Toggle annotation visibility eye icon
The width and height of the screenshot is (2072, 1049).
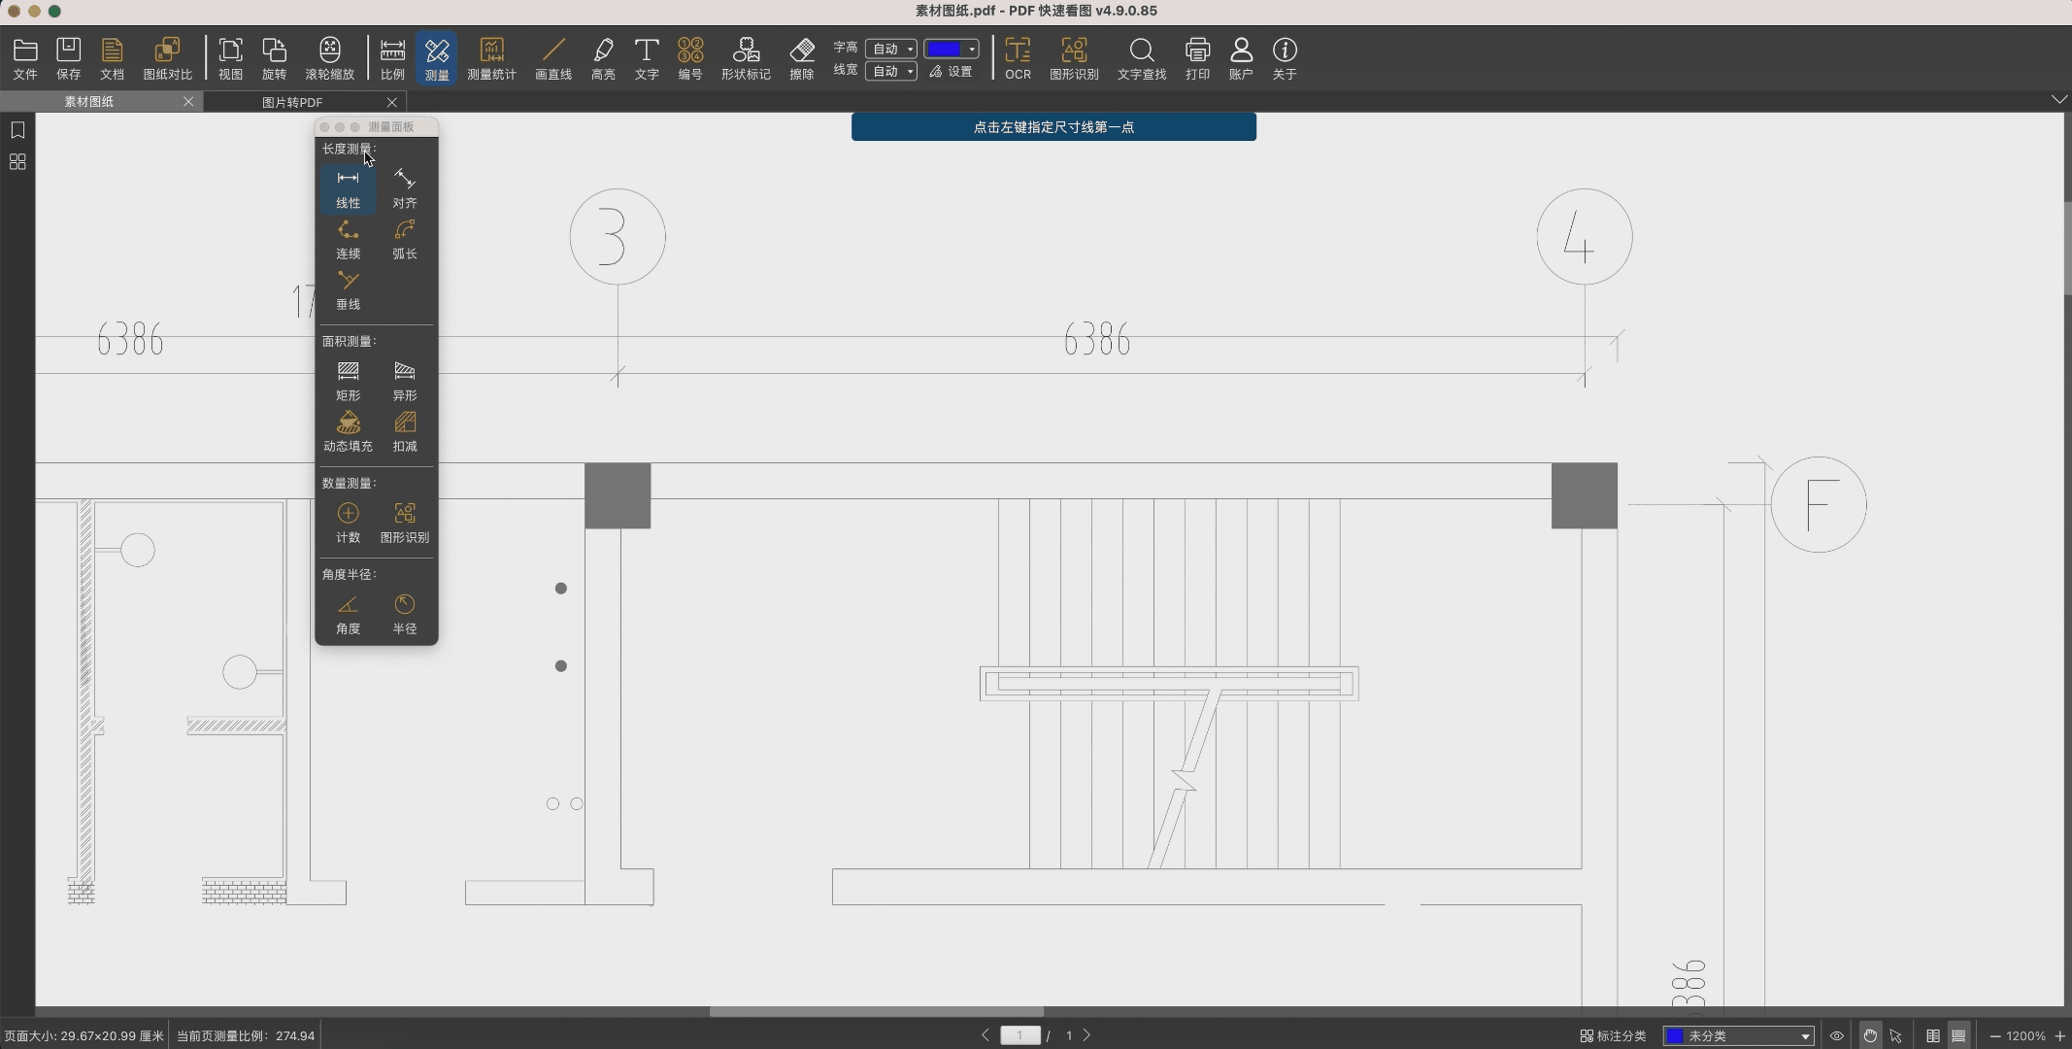1836,1035
